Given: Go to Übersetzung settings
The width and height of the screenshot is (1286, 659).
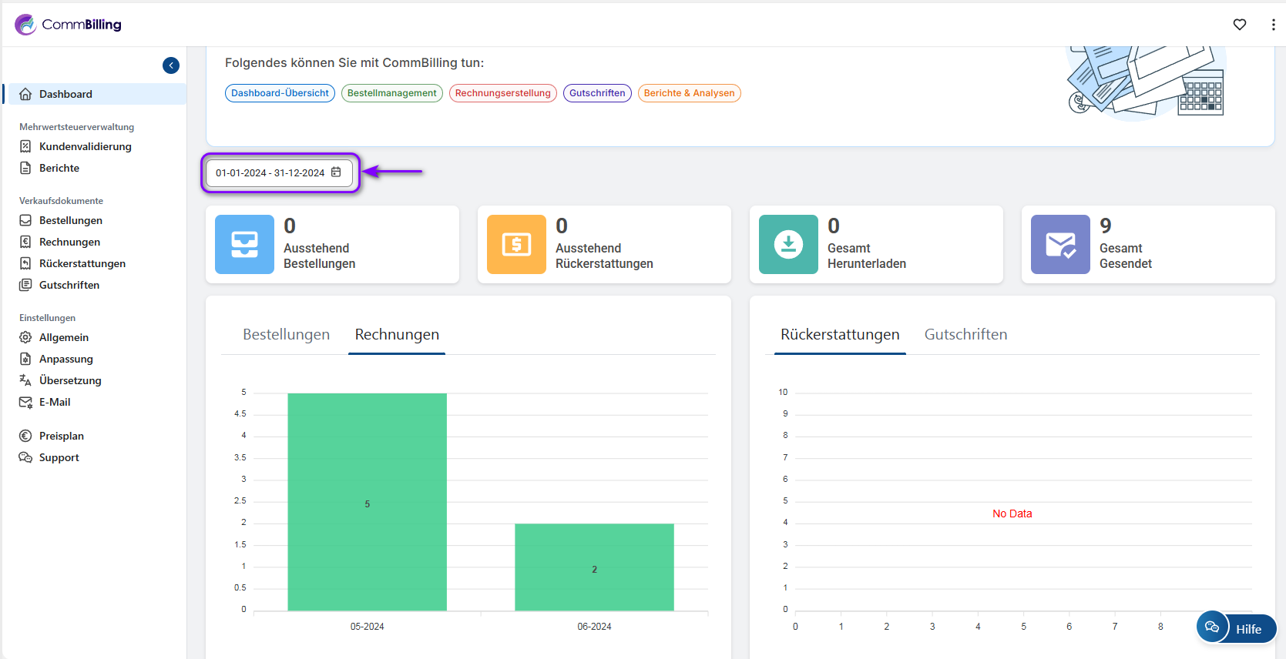Looking at the screenshot, I should pos(70,380).
